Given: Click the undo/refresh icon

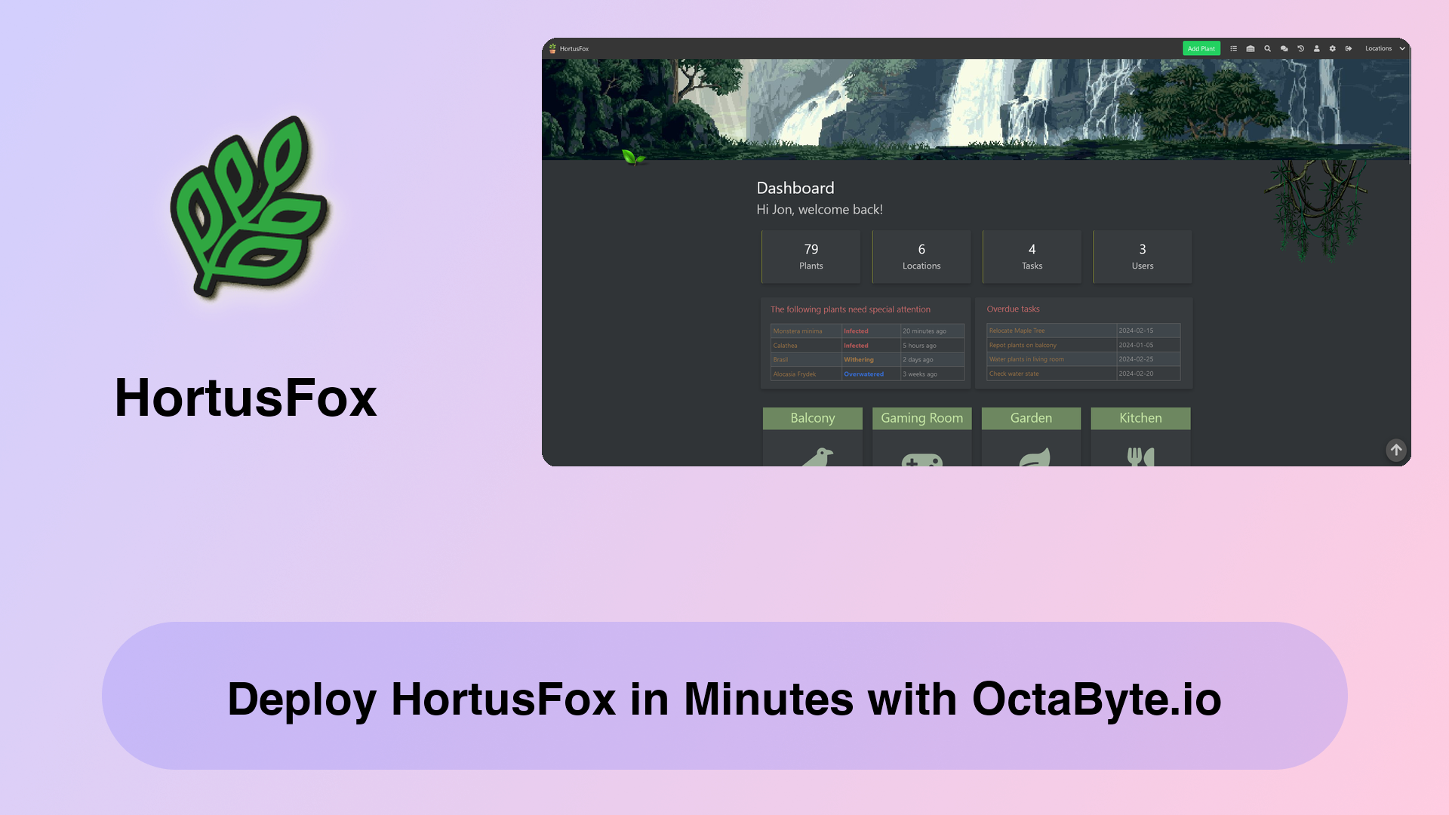Looking at the screenshot, I should pyautogui.click(x=1301, y=48).
